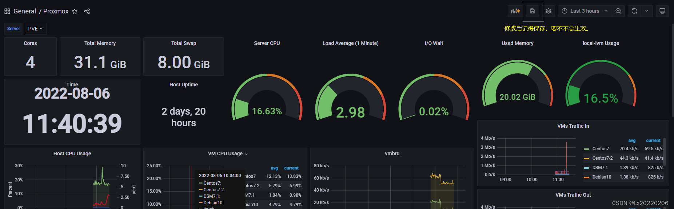Open the local-lvm Usage panel title
Viewport: 674px width, 209px height.
[x=601, y=43]
